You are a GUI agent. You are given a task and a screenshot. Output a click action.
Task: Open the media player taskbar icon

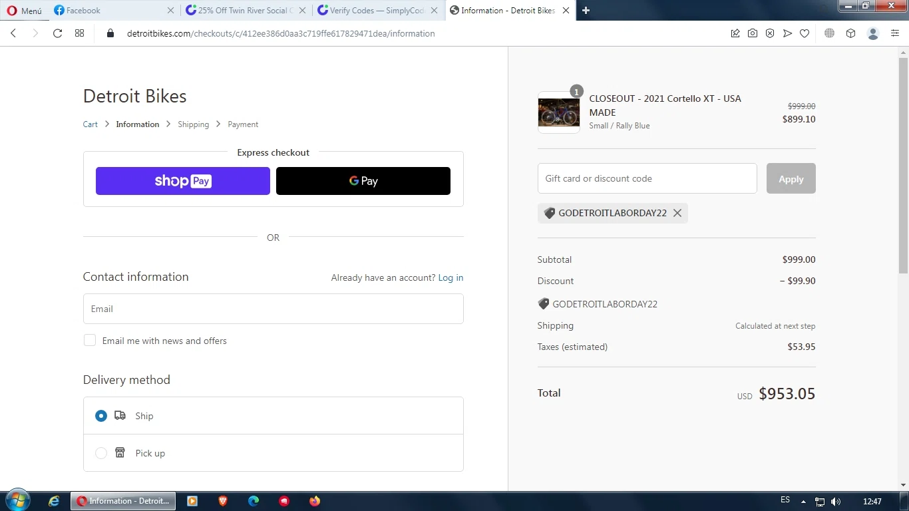click(x=192, y=501)
